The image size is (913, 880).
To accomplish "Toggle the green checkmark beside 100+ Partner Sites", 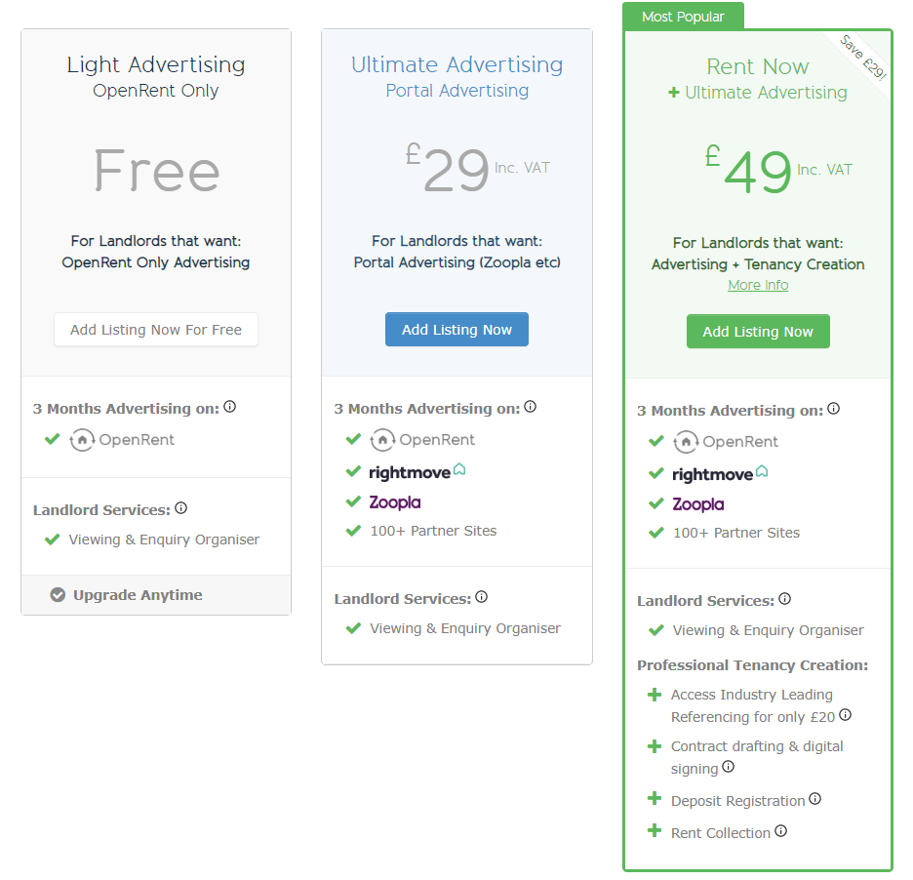I will (353, 532).
